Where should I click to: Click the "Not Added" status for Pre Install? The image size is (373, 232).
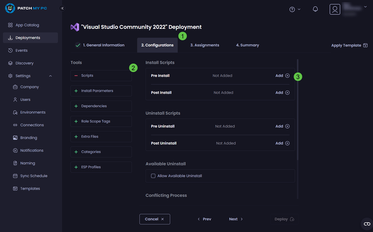click(223, 76)
